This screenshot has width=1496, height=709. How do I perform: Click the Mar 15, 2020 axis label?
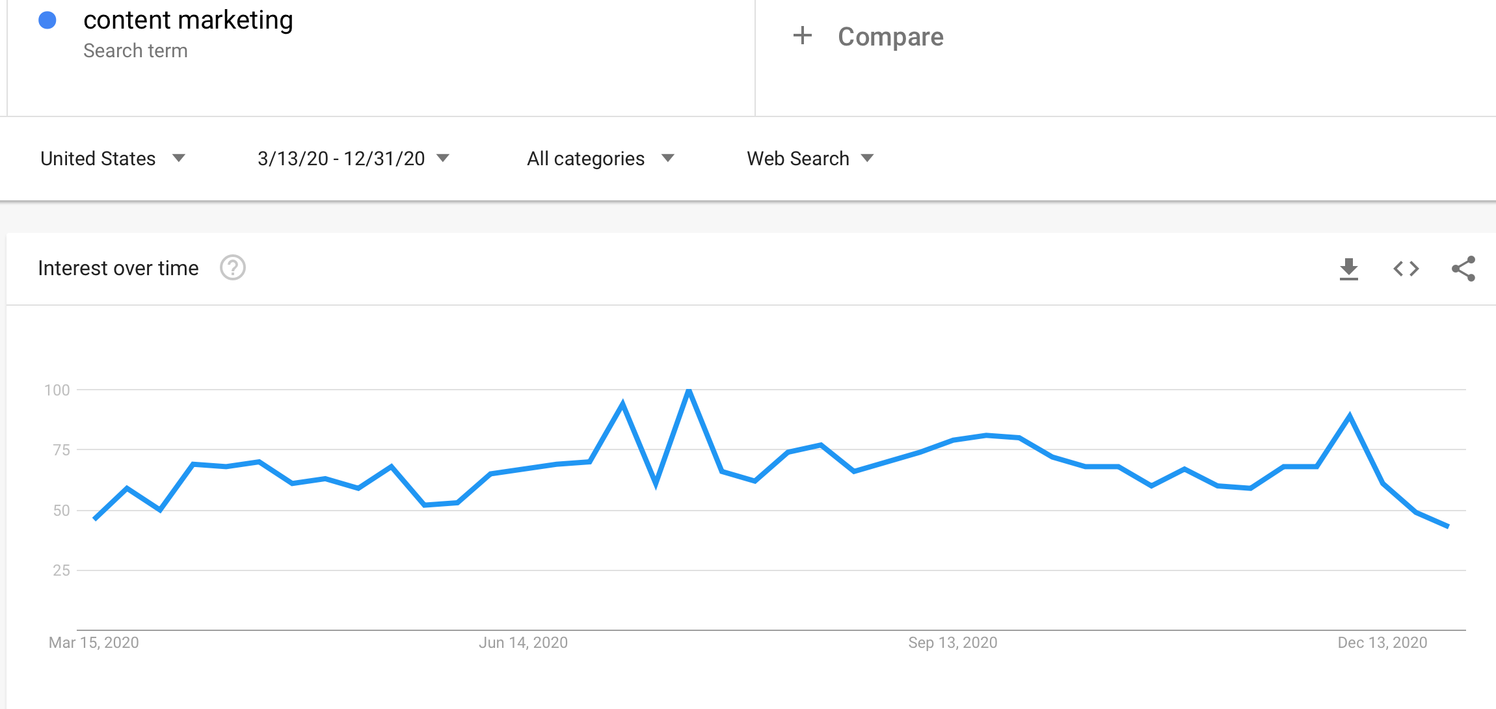coord(94,643)
